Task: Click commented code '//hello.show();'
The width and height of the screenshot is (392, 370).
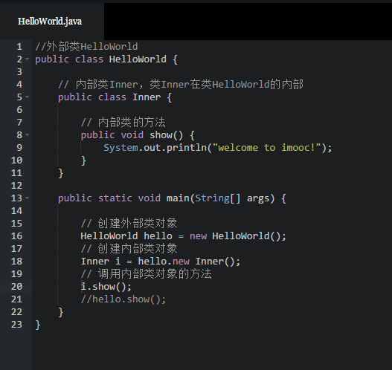Action: [x=123, y=299]
